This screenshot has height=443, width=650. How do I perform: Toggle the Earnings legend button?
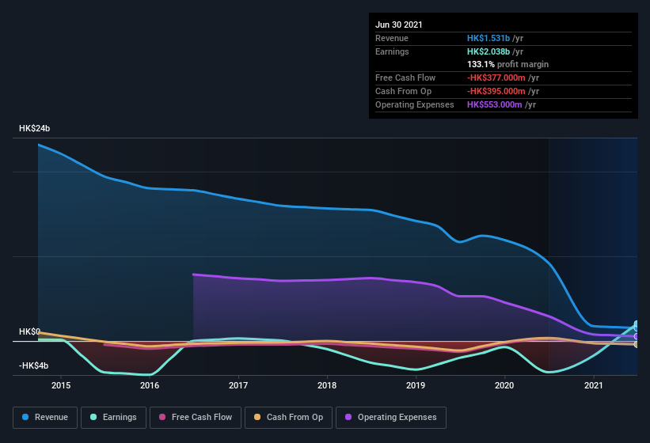pyautogui.click(x=113, y=418)
